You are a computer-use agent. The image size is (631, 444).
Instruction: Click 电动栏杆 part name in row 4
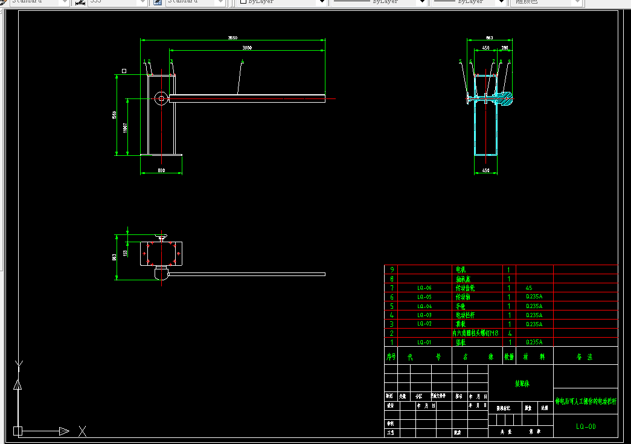click(465, 315)
